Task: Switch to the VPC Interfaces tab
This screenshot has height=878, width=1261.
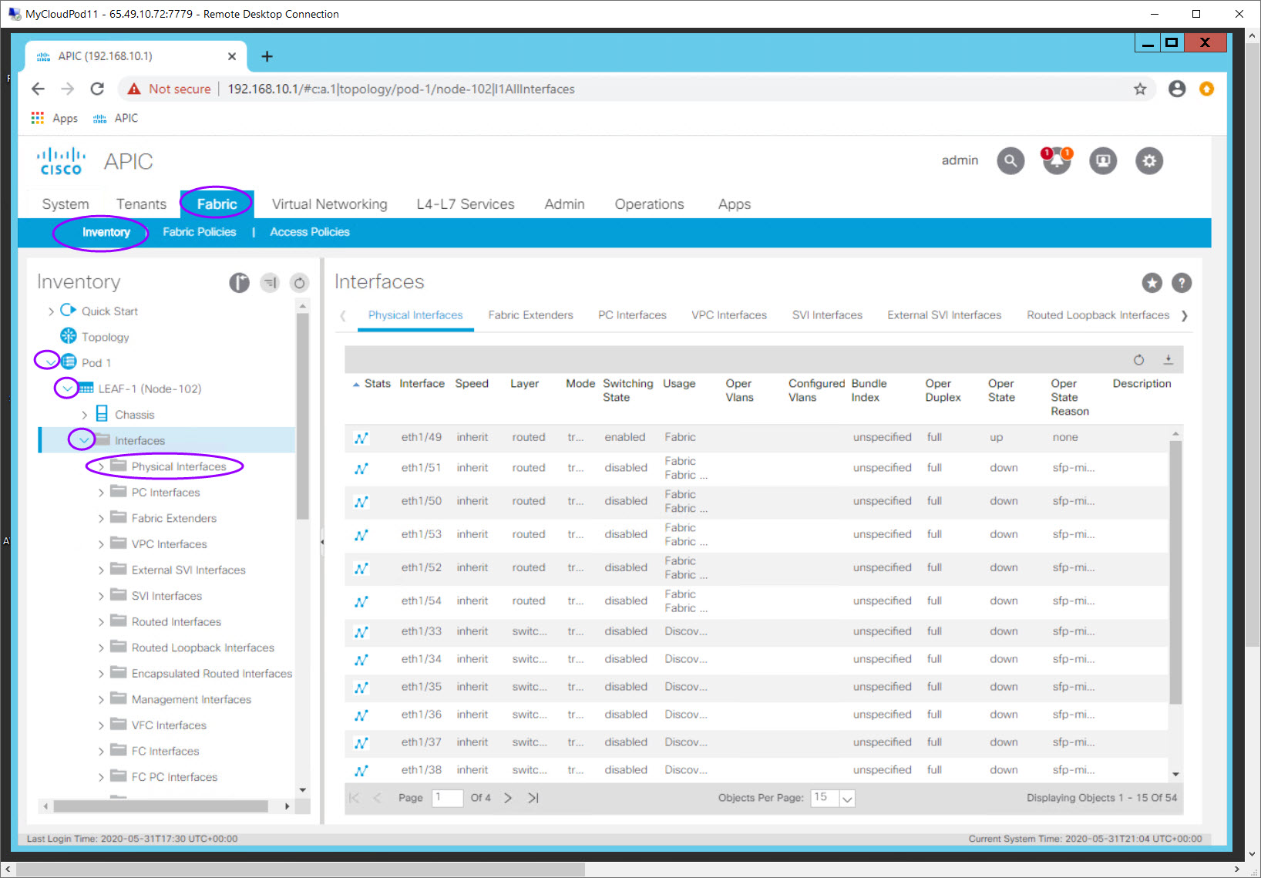Action: coord(728,315)
